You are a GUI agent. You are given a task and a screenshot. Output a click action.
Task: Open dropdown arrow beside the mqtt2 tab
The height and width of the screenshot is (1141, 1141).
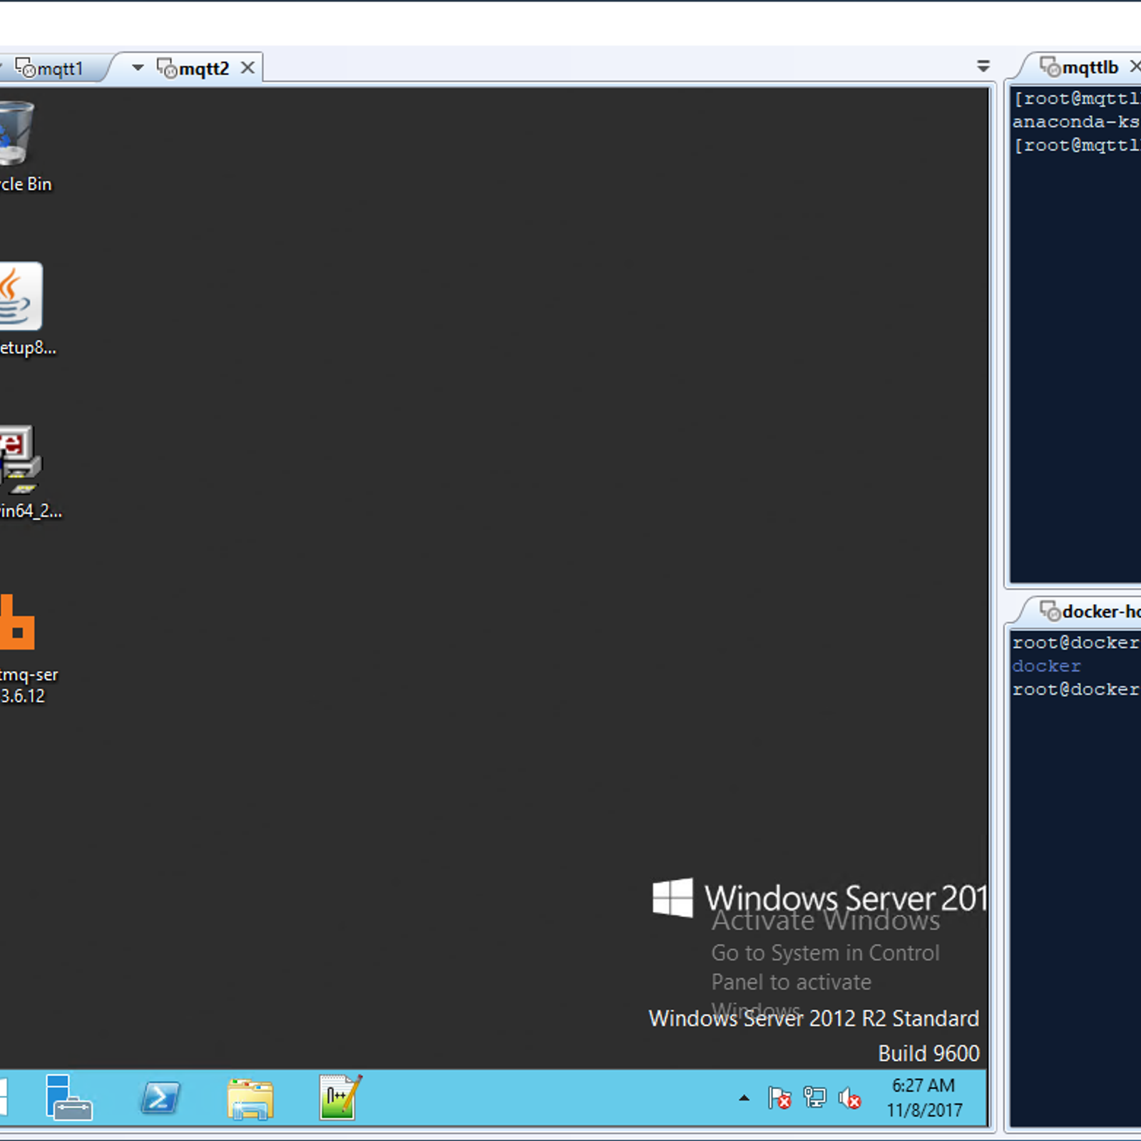pyautogui.click(x=138, y=68)
